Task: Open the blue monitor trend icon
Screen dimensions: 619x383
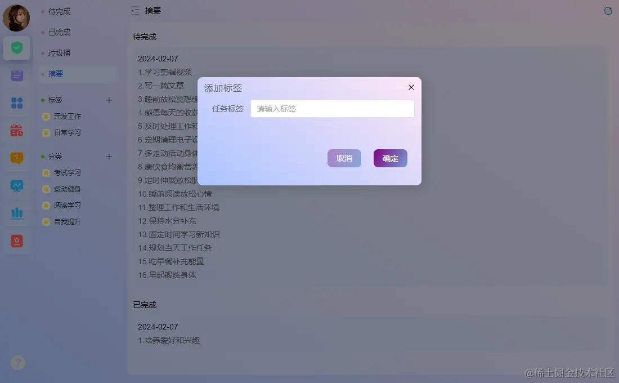Action: (x=16, y=186)
